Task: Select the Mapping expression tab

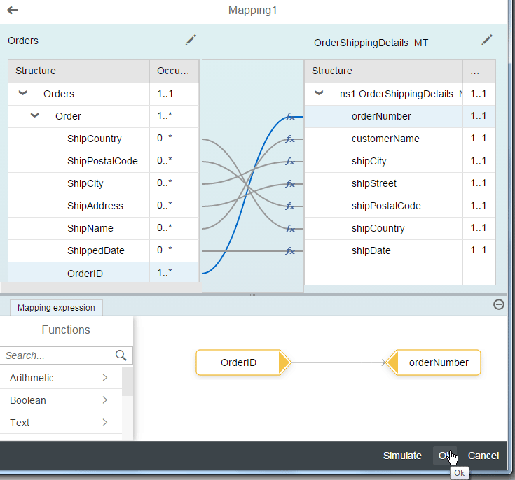Action: (56, 308)
